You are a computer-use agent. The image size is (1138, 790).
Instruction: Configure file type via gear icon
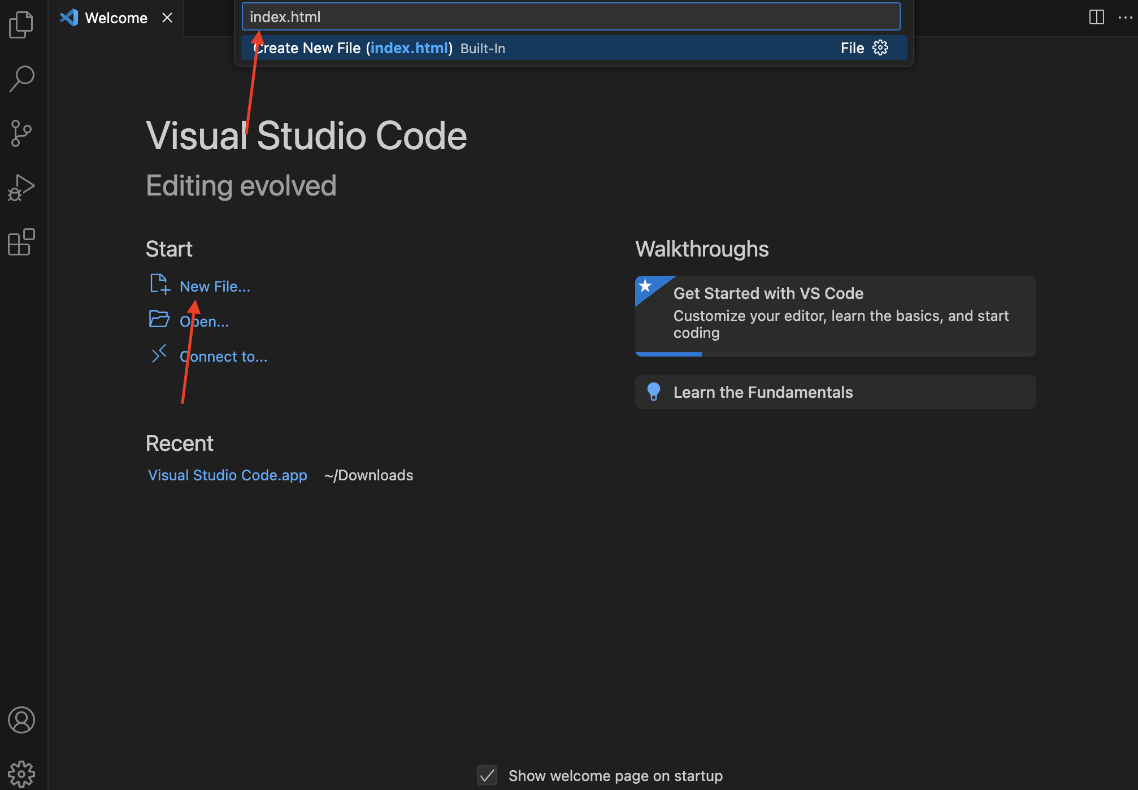pyautogui.click(x=880, y=48)
